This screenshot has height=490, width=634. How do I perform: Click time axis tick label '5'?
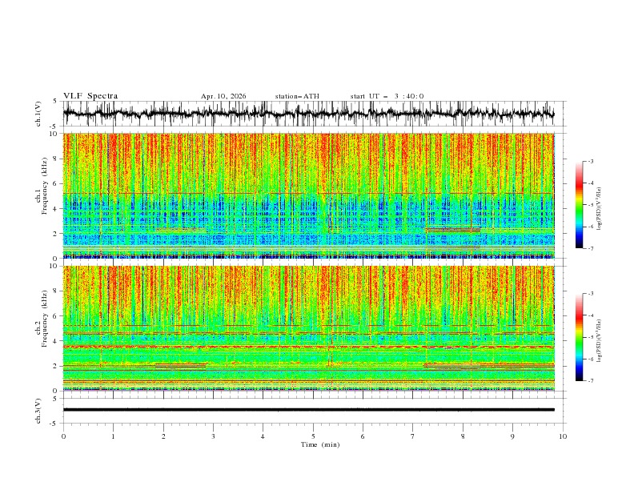point(313,436)
